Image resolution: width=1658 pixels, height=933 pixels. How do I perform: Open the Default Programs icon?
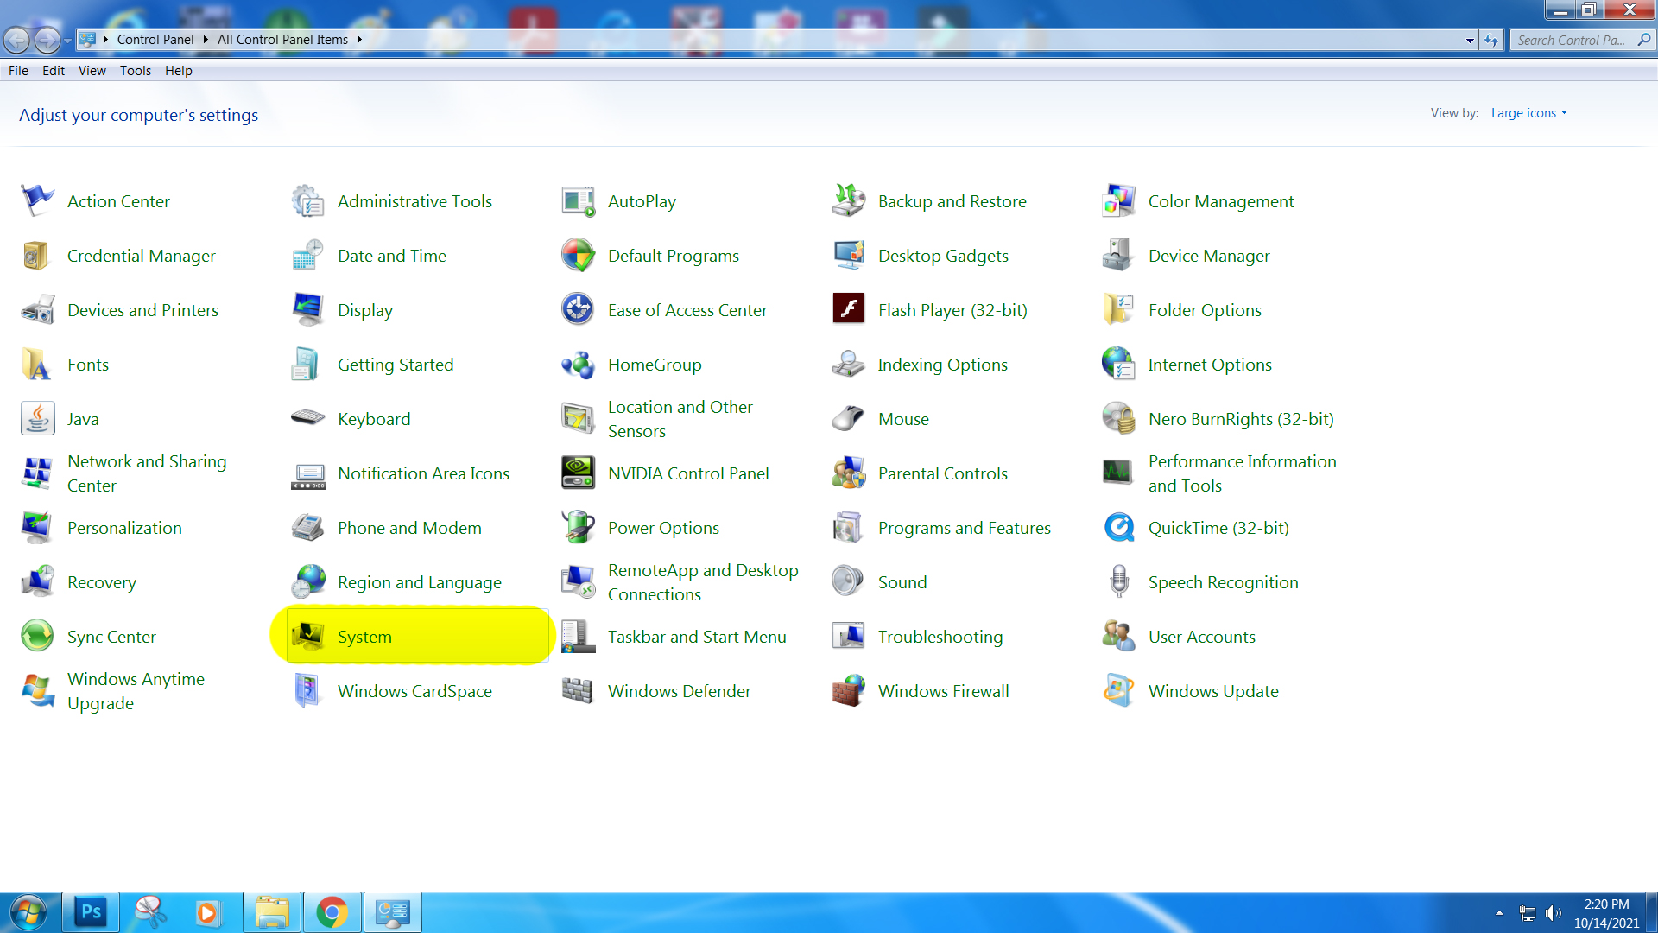tap(578, 256)
